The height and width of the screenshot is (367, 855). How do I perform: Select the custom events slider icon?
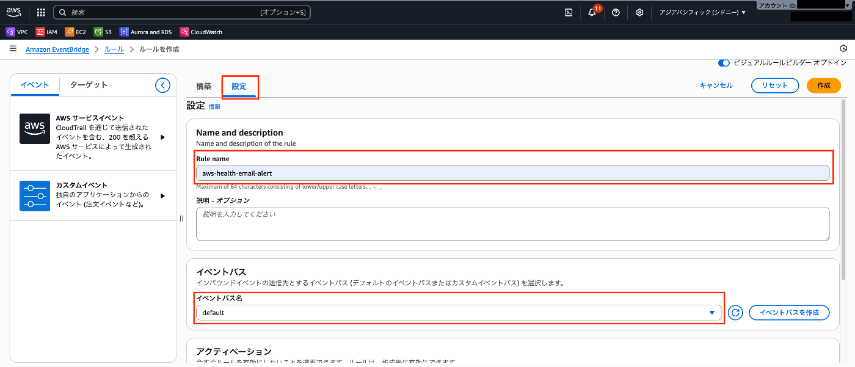click(x=35, y=195)
